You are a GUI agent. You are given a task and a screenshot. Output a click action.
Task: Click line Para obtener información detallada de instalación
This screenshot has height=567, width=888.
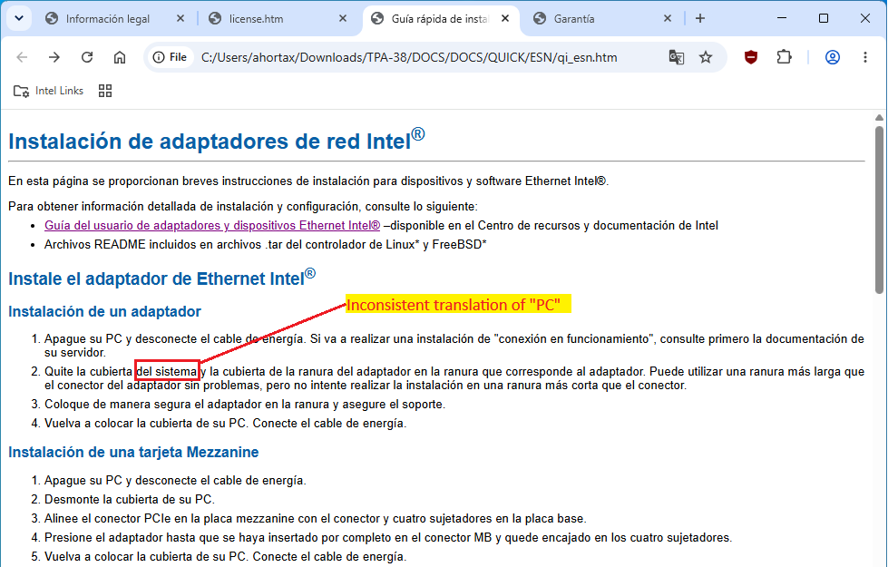[x=243, y=207]
